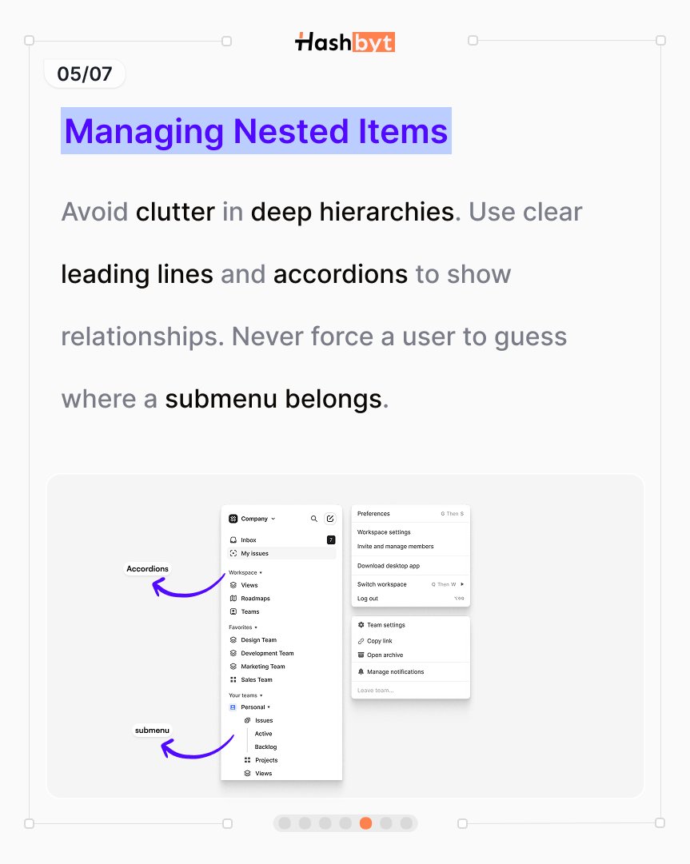Expand the Switch workspace submenu arrow
This screenshot has height=864, width=690.
pos(462,584)
